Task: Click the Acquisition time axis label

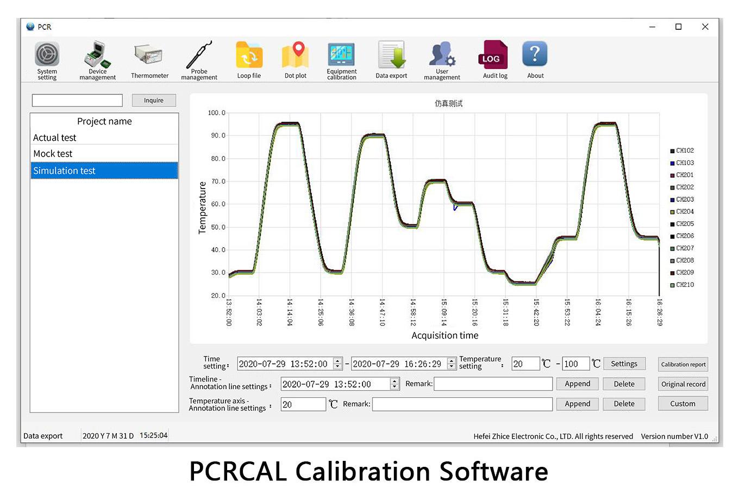Action: [x=445, y=335]
